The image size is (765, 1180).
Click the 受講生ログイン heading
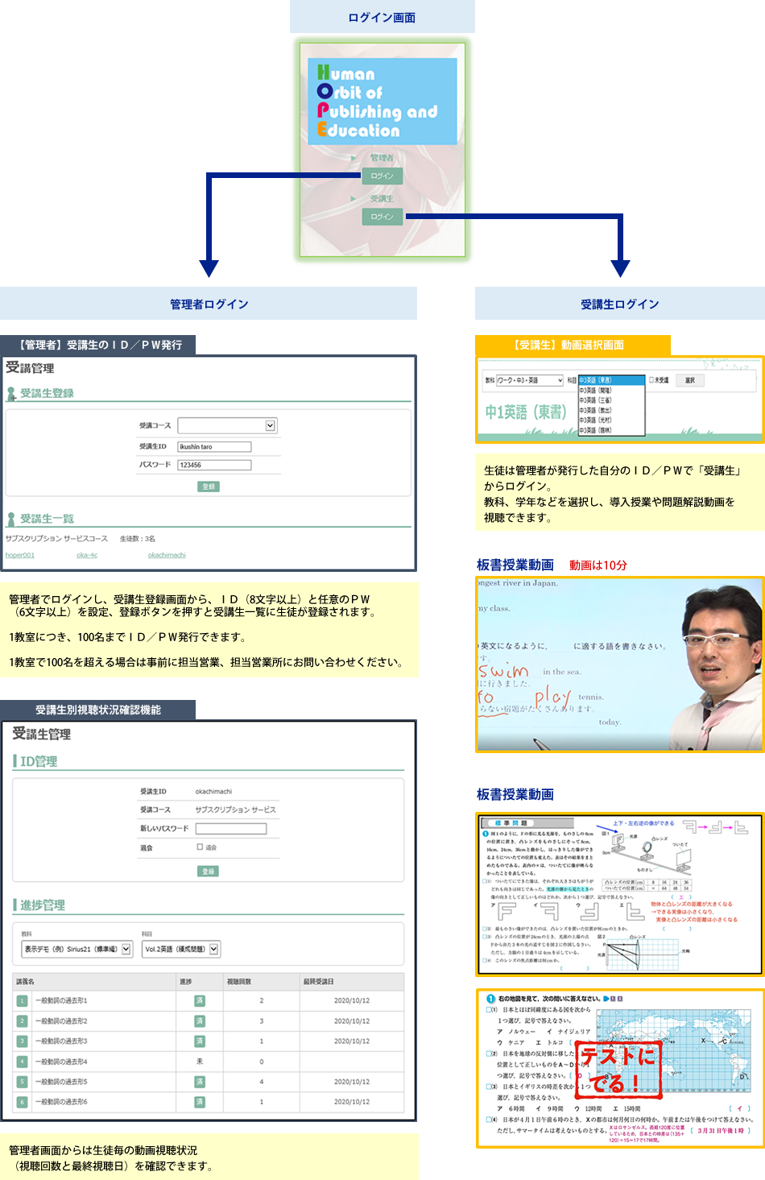619,304
